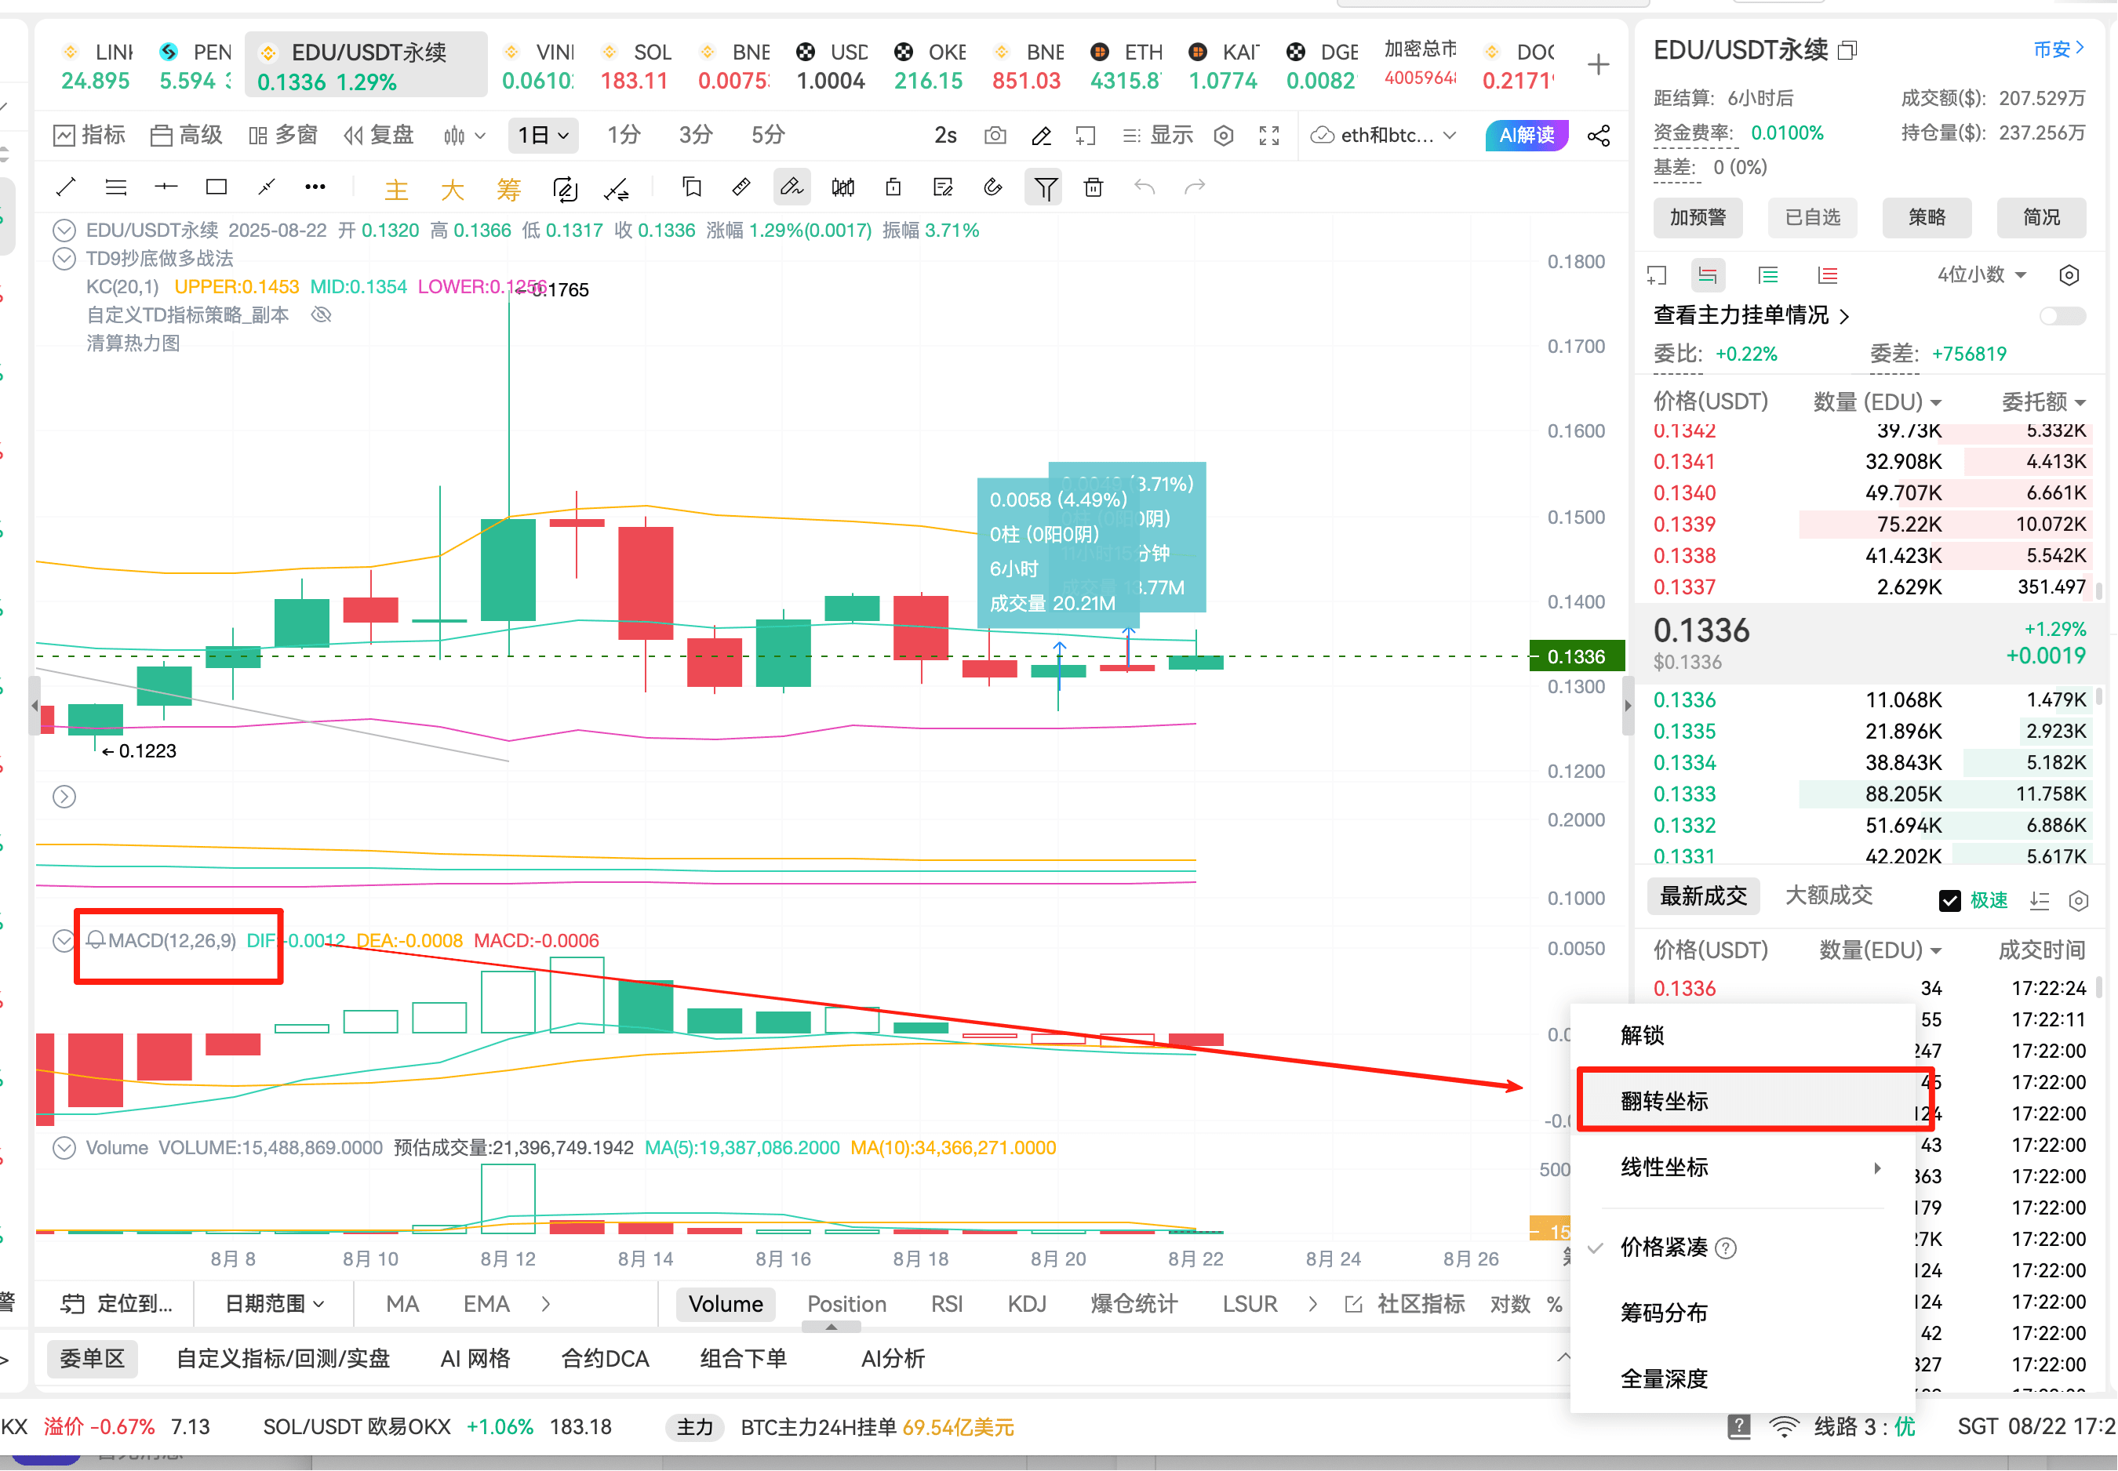2118x1471 pixels.
Task: Open the 币安 exchange link
Action: click(2058, 49)
